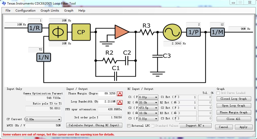Click the input frequency 16M field
Screen dimensions: 257x139
14,25
